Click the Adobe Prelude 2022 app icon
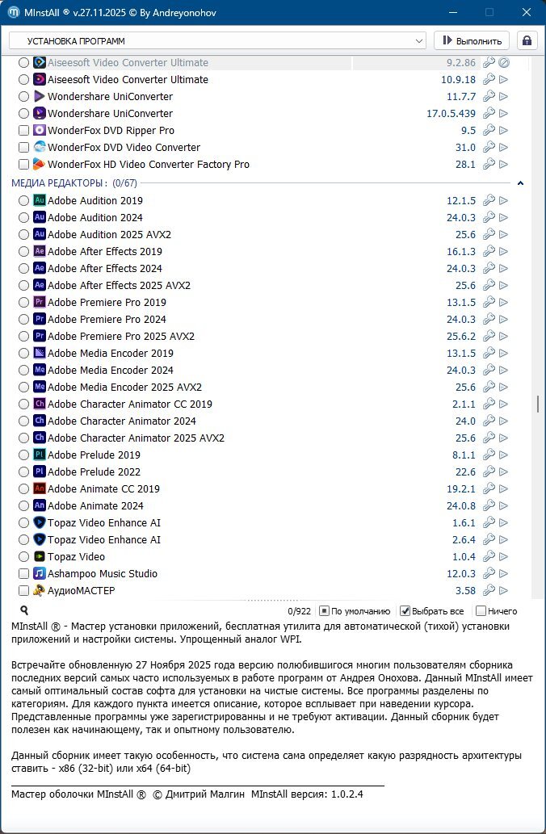The height and width of the screenshot is (834, 546). (x=40, y=471)
